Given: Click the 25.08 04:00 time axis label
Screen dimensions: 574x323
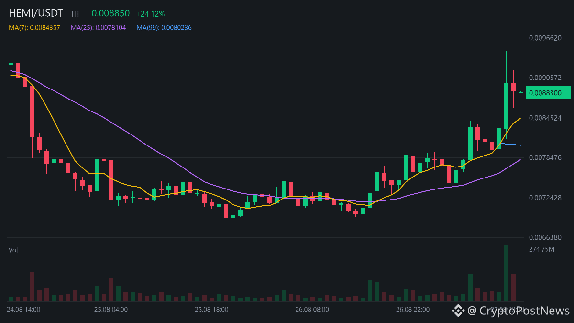Looking at the screenshot, I should point(111,310).
